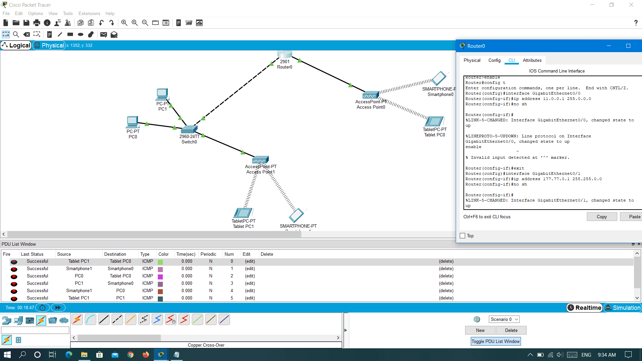Create a new file from toolbar
642x361 pixels.
coord(5,23)
